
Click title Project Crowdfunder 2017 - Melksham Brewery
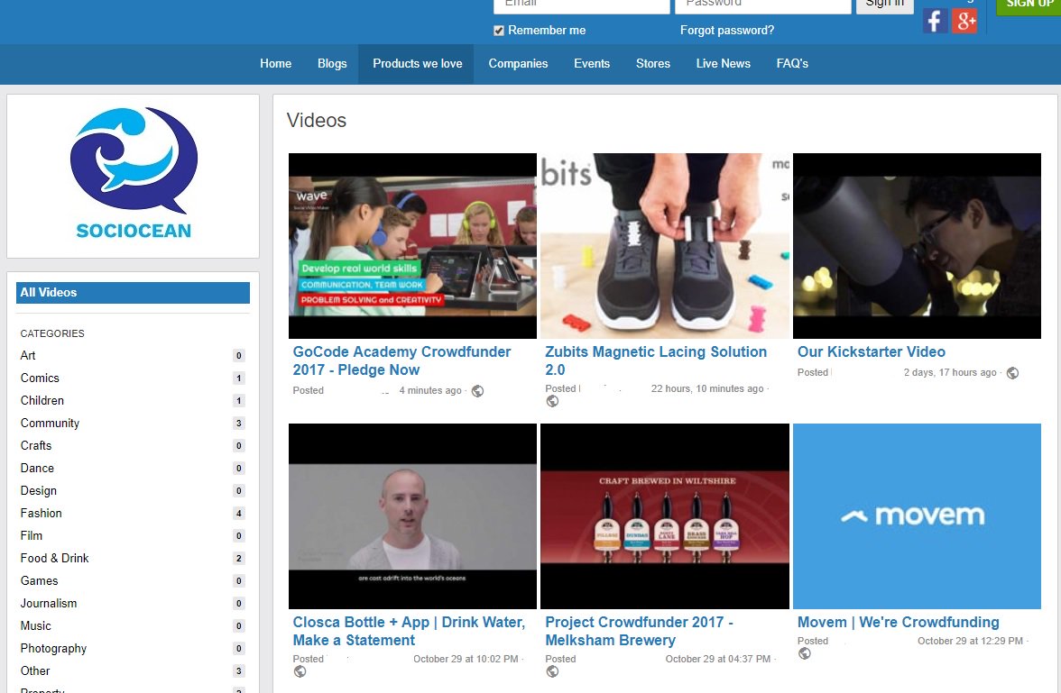coord(640,632)
